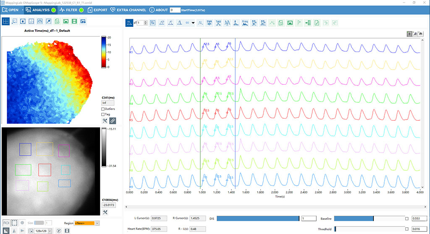This screenshot has height=234, width=430.
Task: Open the EXPORT menu
Action: pyautogui.click(x=97, y=10)
